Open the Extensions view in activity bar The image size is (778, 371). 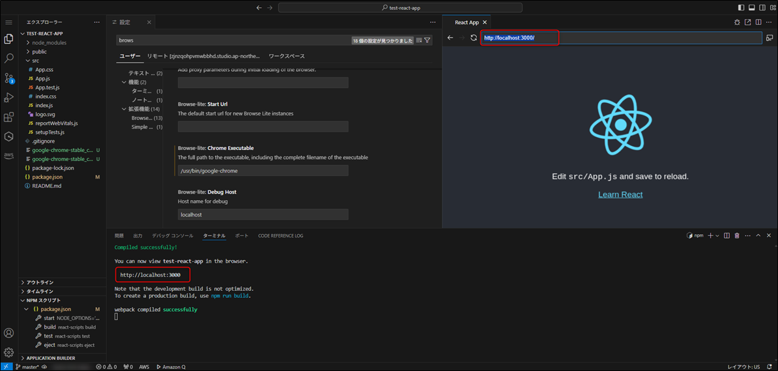9,117
